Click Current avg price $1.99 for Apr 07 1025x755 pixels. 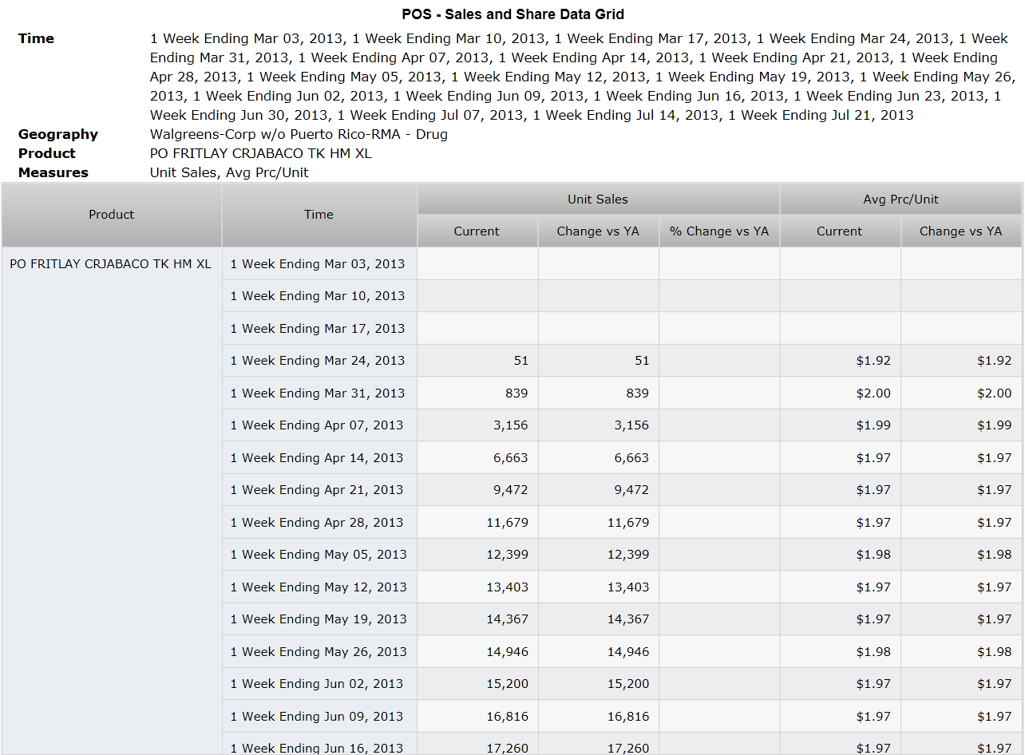coord(840,425)
